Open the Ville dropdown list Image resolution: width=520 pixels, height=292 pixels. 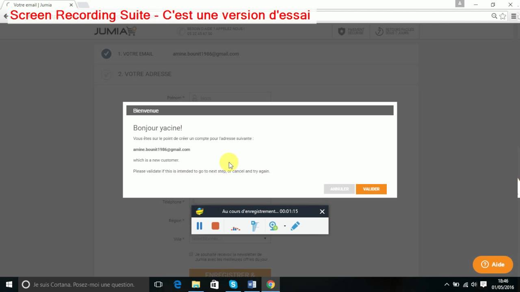click(x=230, y=239)
